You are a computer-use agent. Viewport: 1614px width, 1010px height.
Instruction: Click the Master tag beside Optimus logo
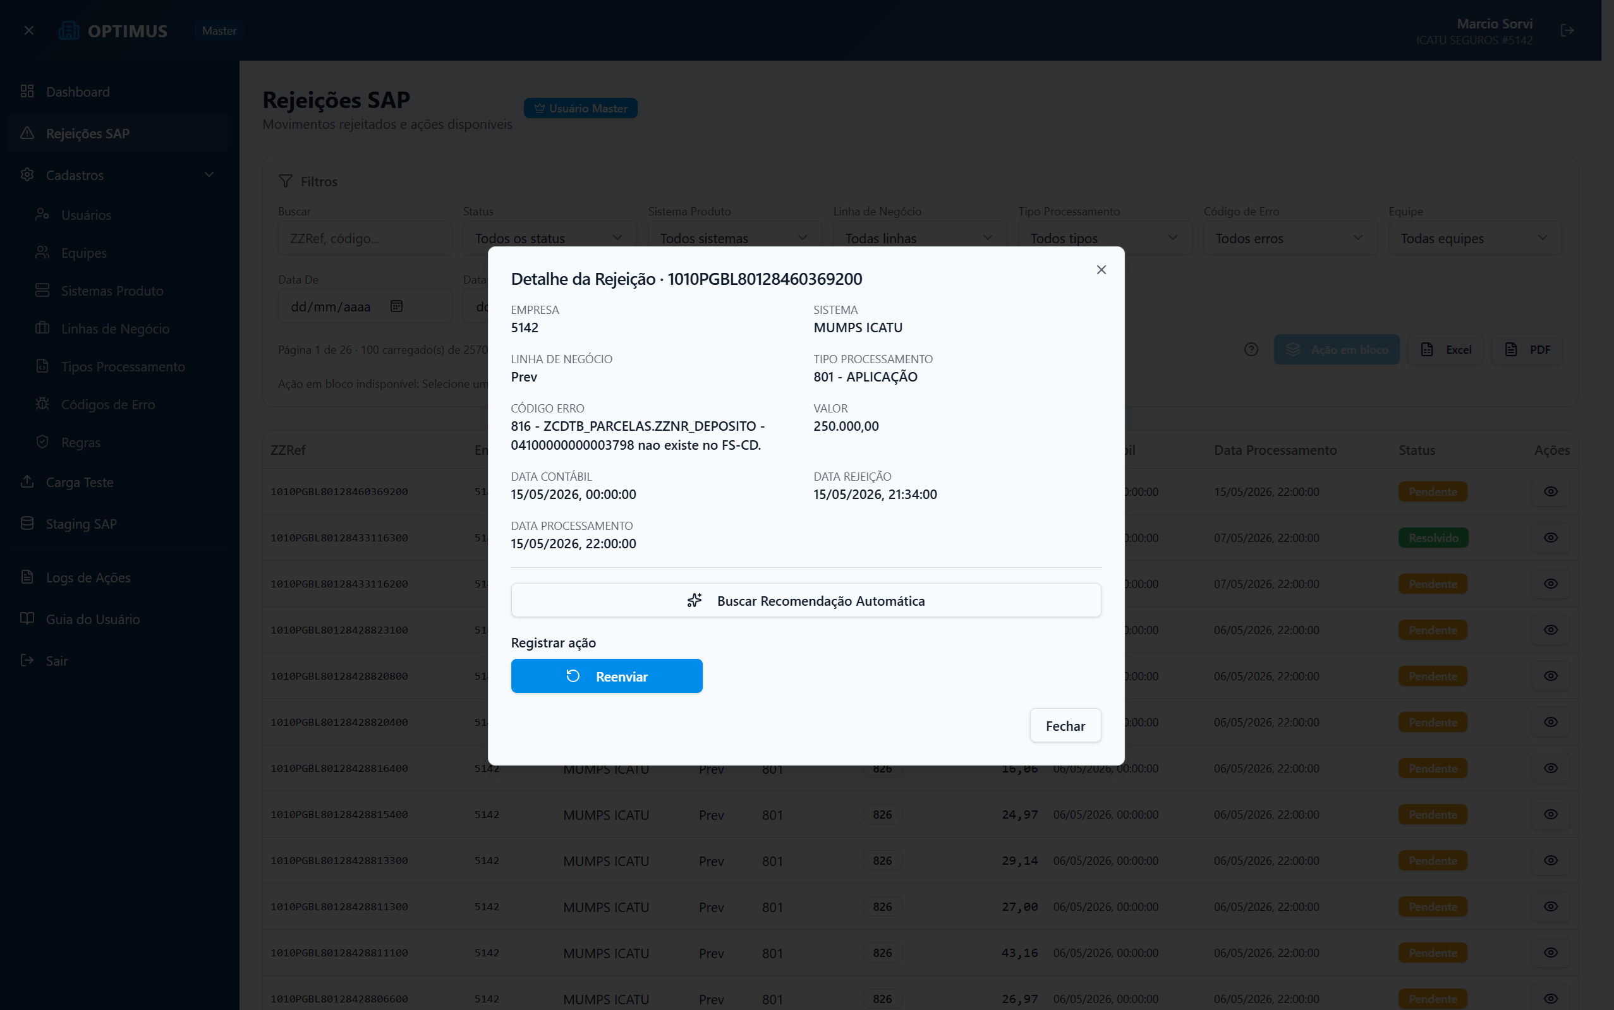[x=219, y=31]
